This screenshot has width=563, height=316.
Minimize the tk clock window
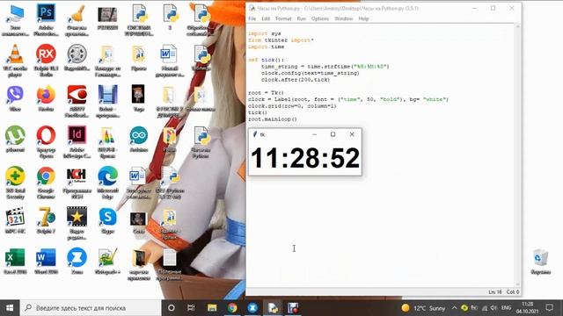(x=315, y=134)
